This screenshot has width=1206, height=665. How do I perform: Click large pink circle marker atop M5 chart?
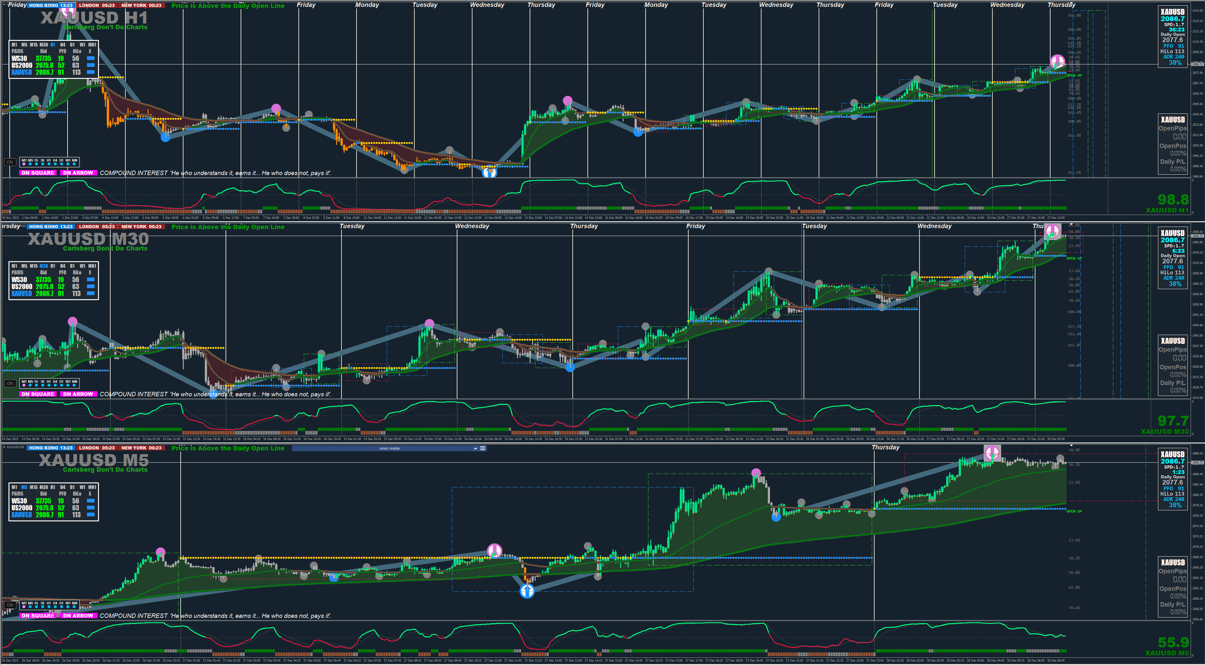(x=992, y=452)
